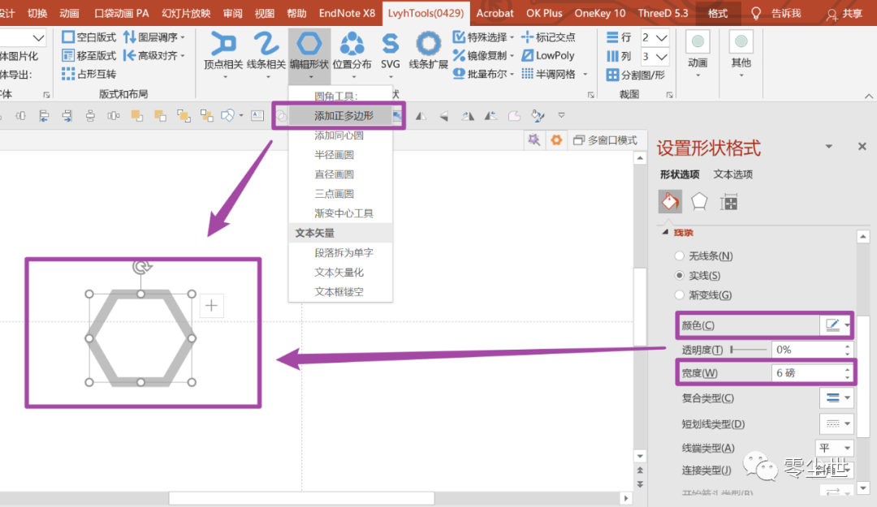
Task: Click the 宽度 width input field
Action: pyautogui.click(x=808, y=373)
